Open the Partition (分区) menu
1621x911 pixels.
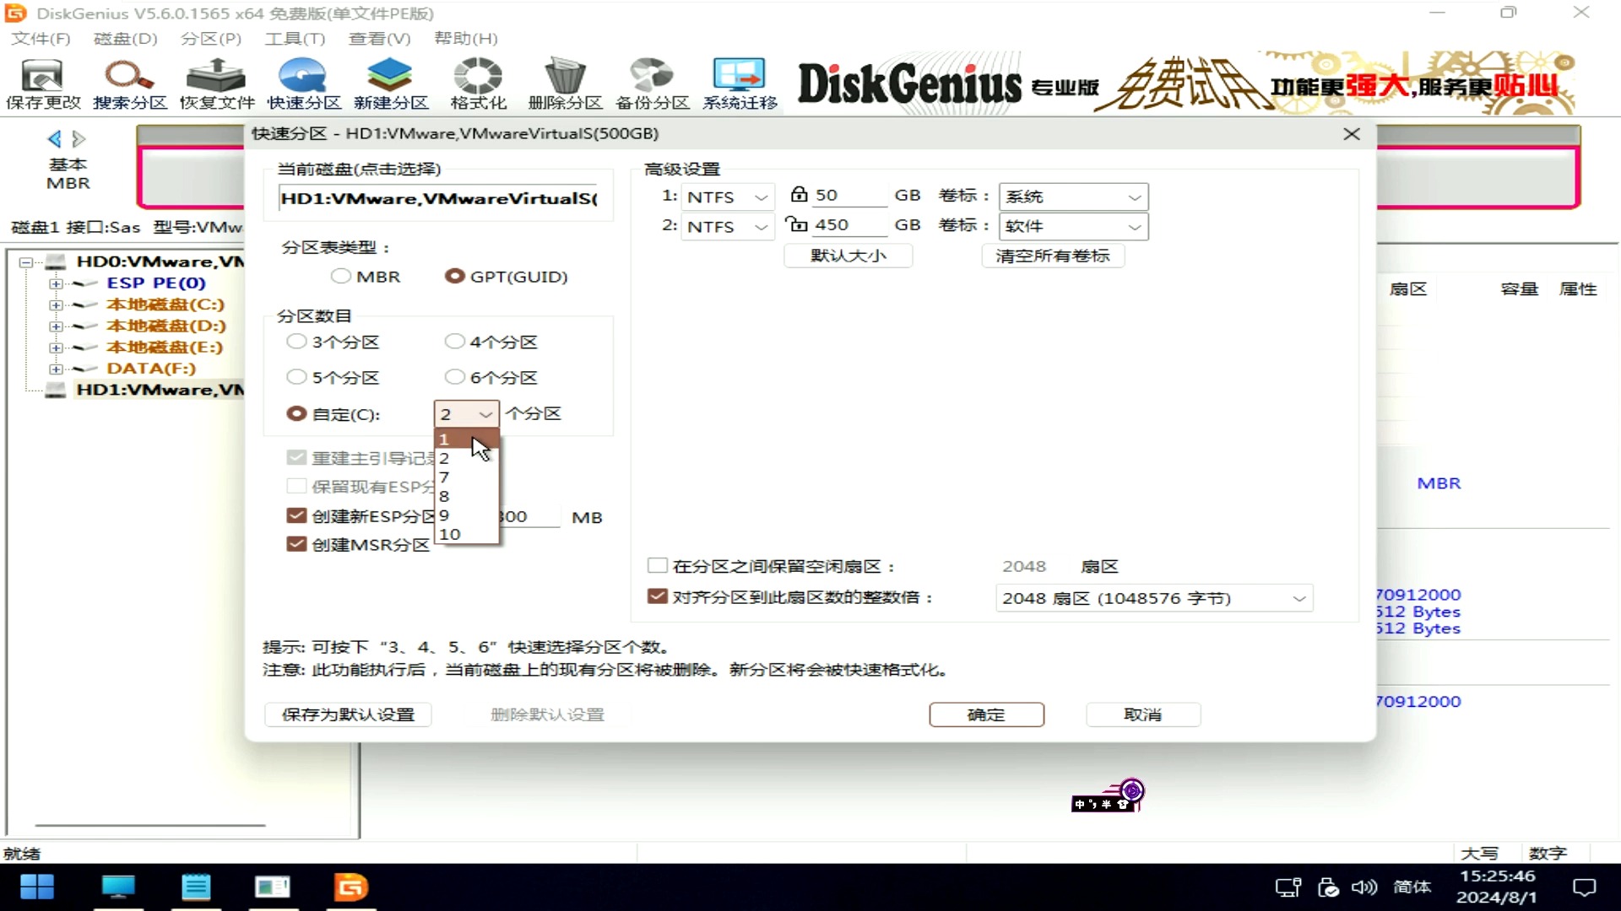coord(211,39)
